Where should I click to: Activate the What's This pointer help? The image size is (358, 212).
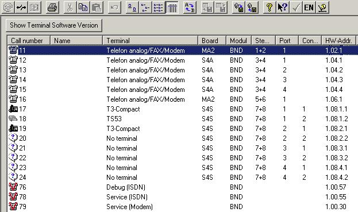click(x=282, y=7)
